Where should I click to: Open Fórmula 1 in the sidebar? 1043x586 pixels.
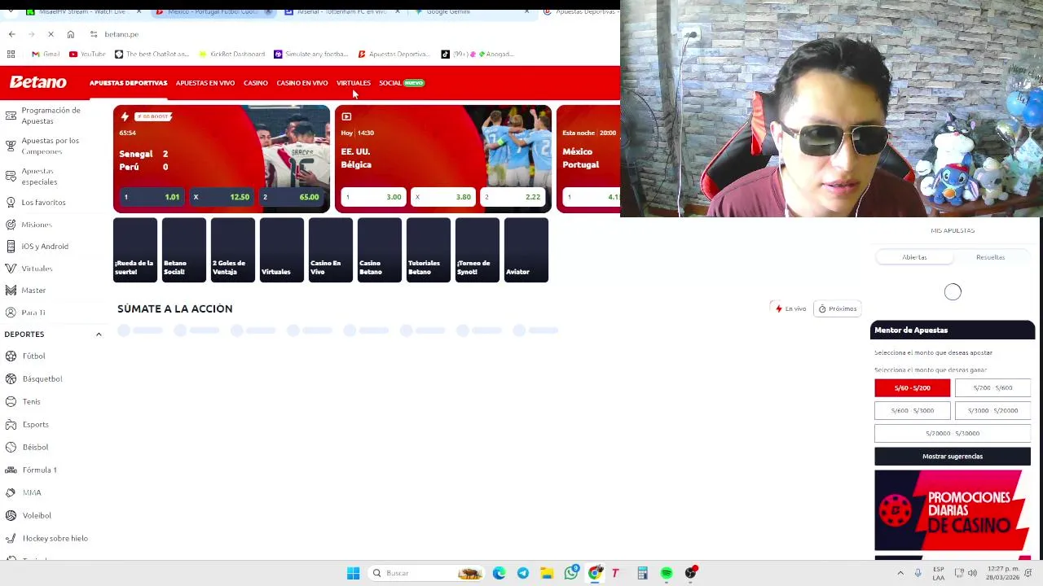tap(39, 470)
